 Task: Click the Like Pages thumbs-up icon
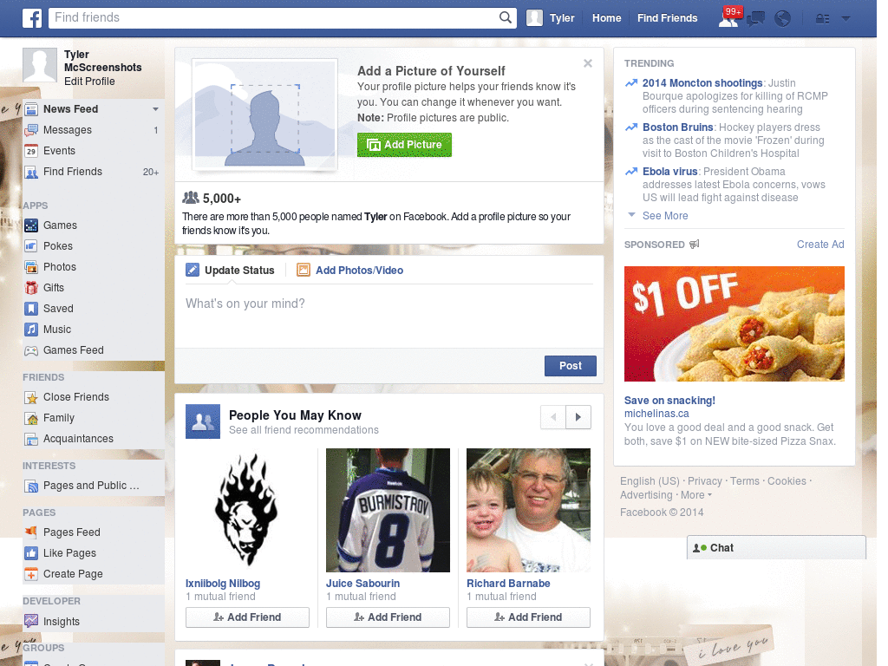(32, 553)
